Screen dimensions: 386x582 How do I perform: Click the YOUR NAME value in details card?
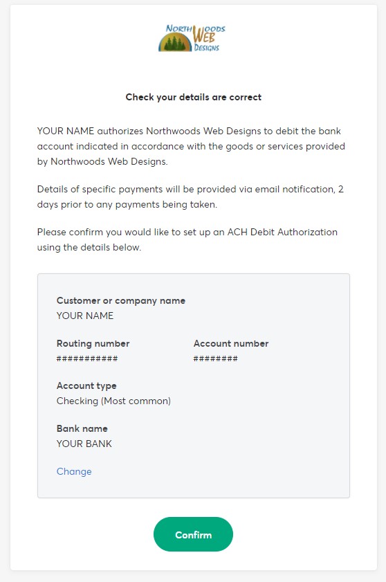85,316
